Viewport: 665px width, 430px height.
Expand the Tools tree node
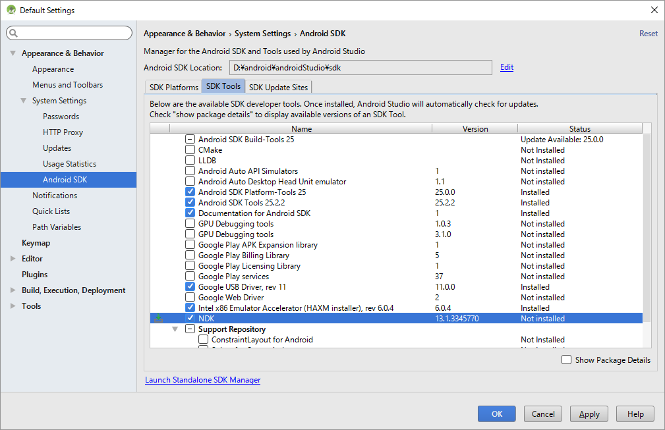click(x=13, y=306)
